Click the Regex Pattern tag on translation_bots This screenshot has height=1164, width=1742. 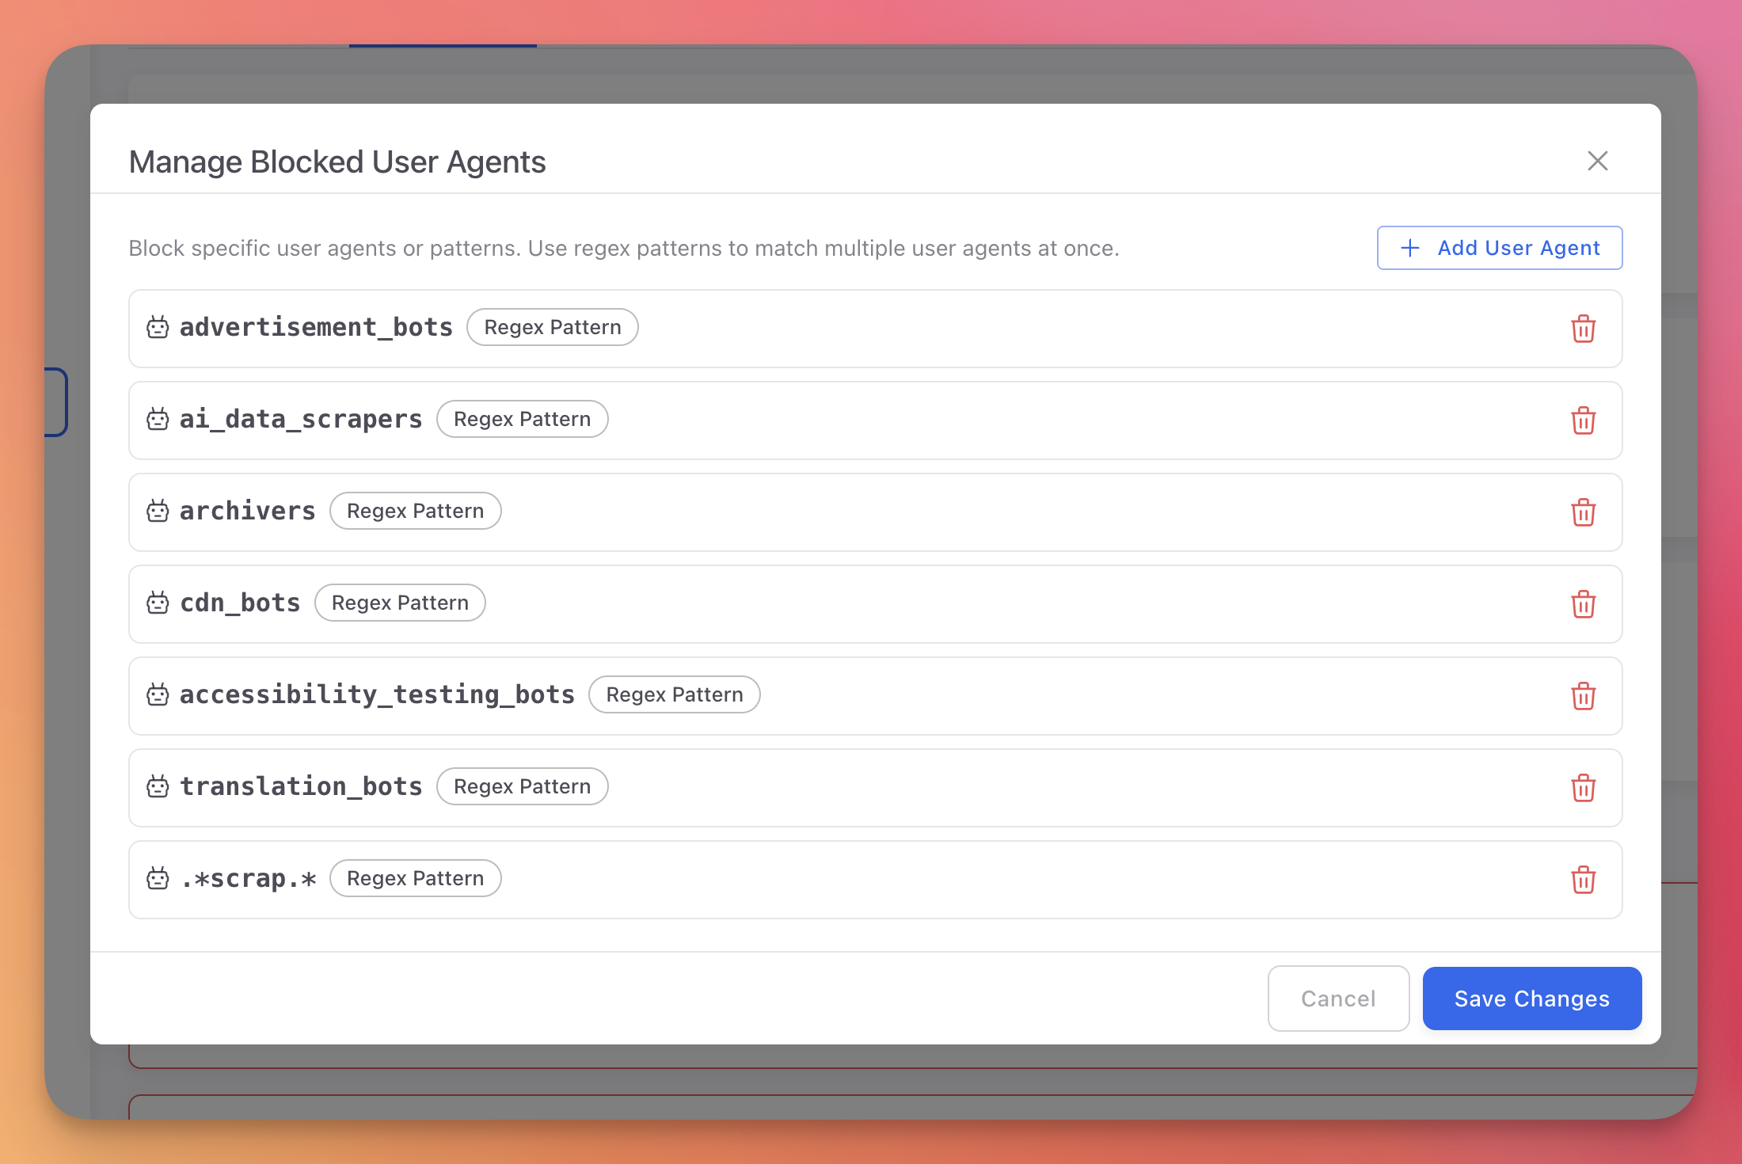click(522, 786)
